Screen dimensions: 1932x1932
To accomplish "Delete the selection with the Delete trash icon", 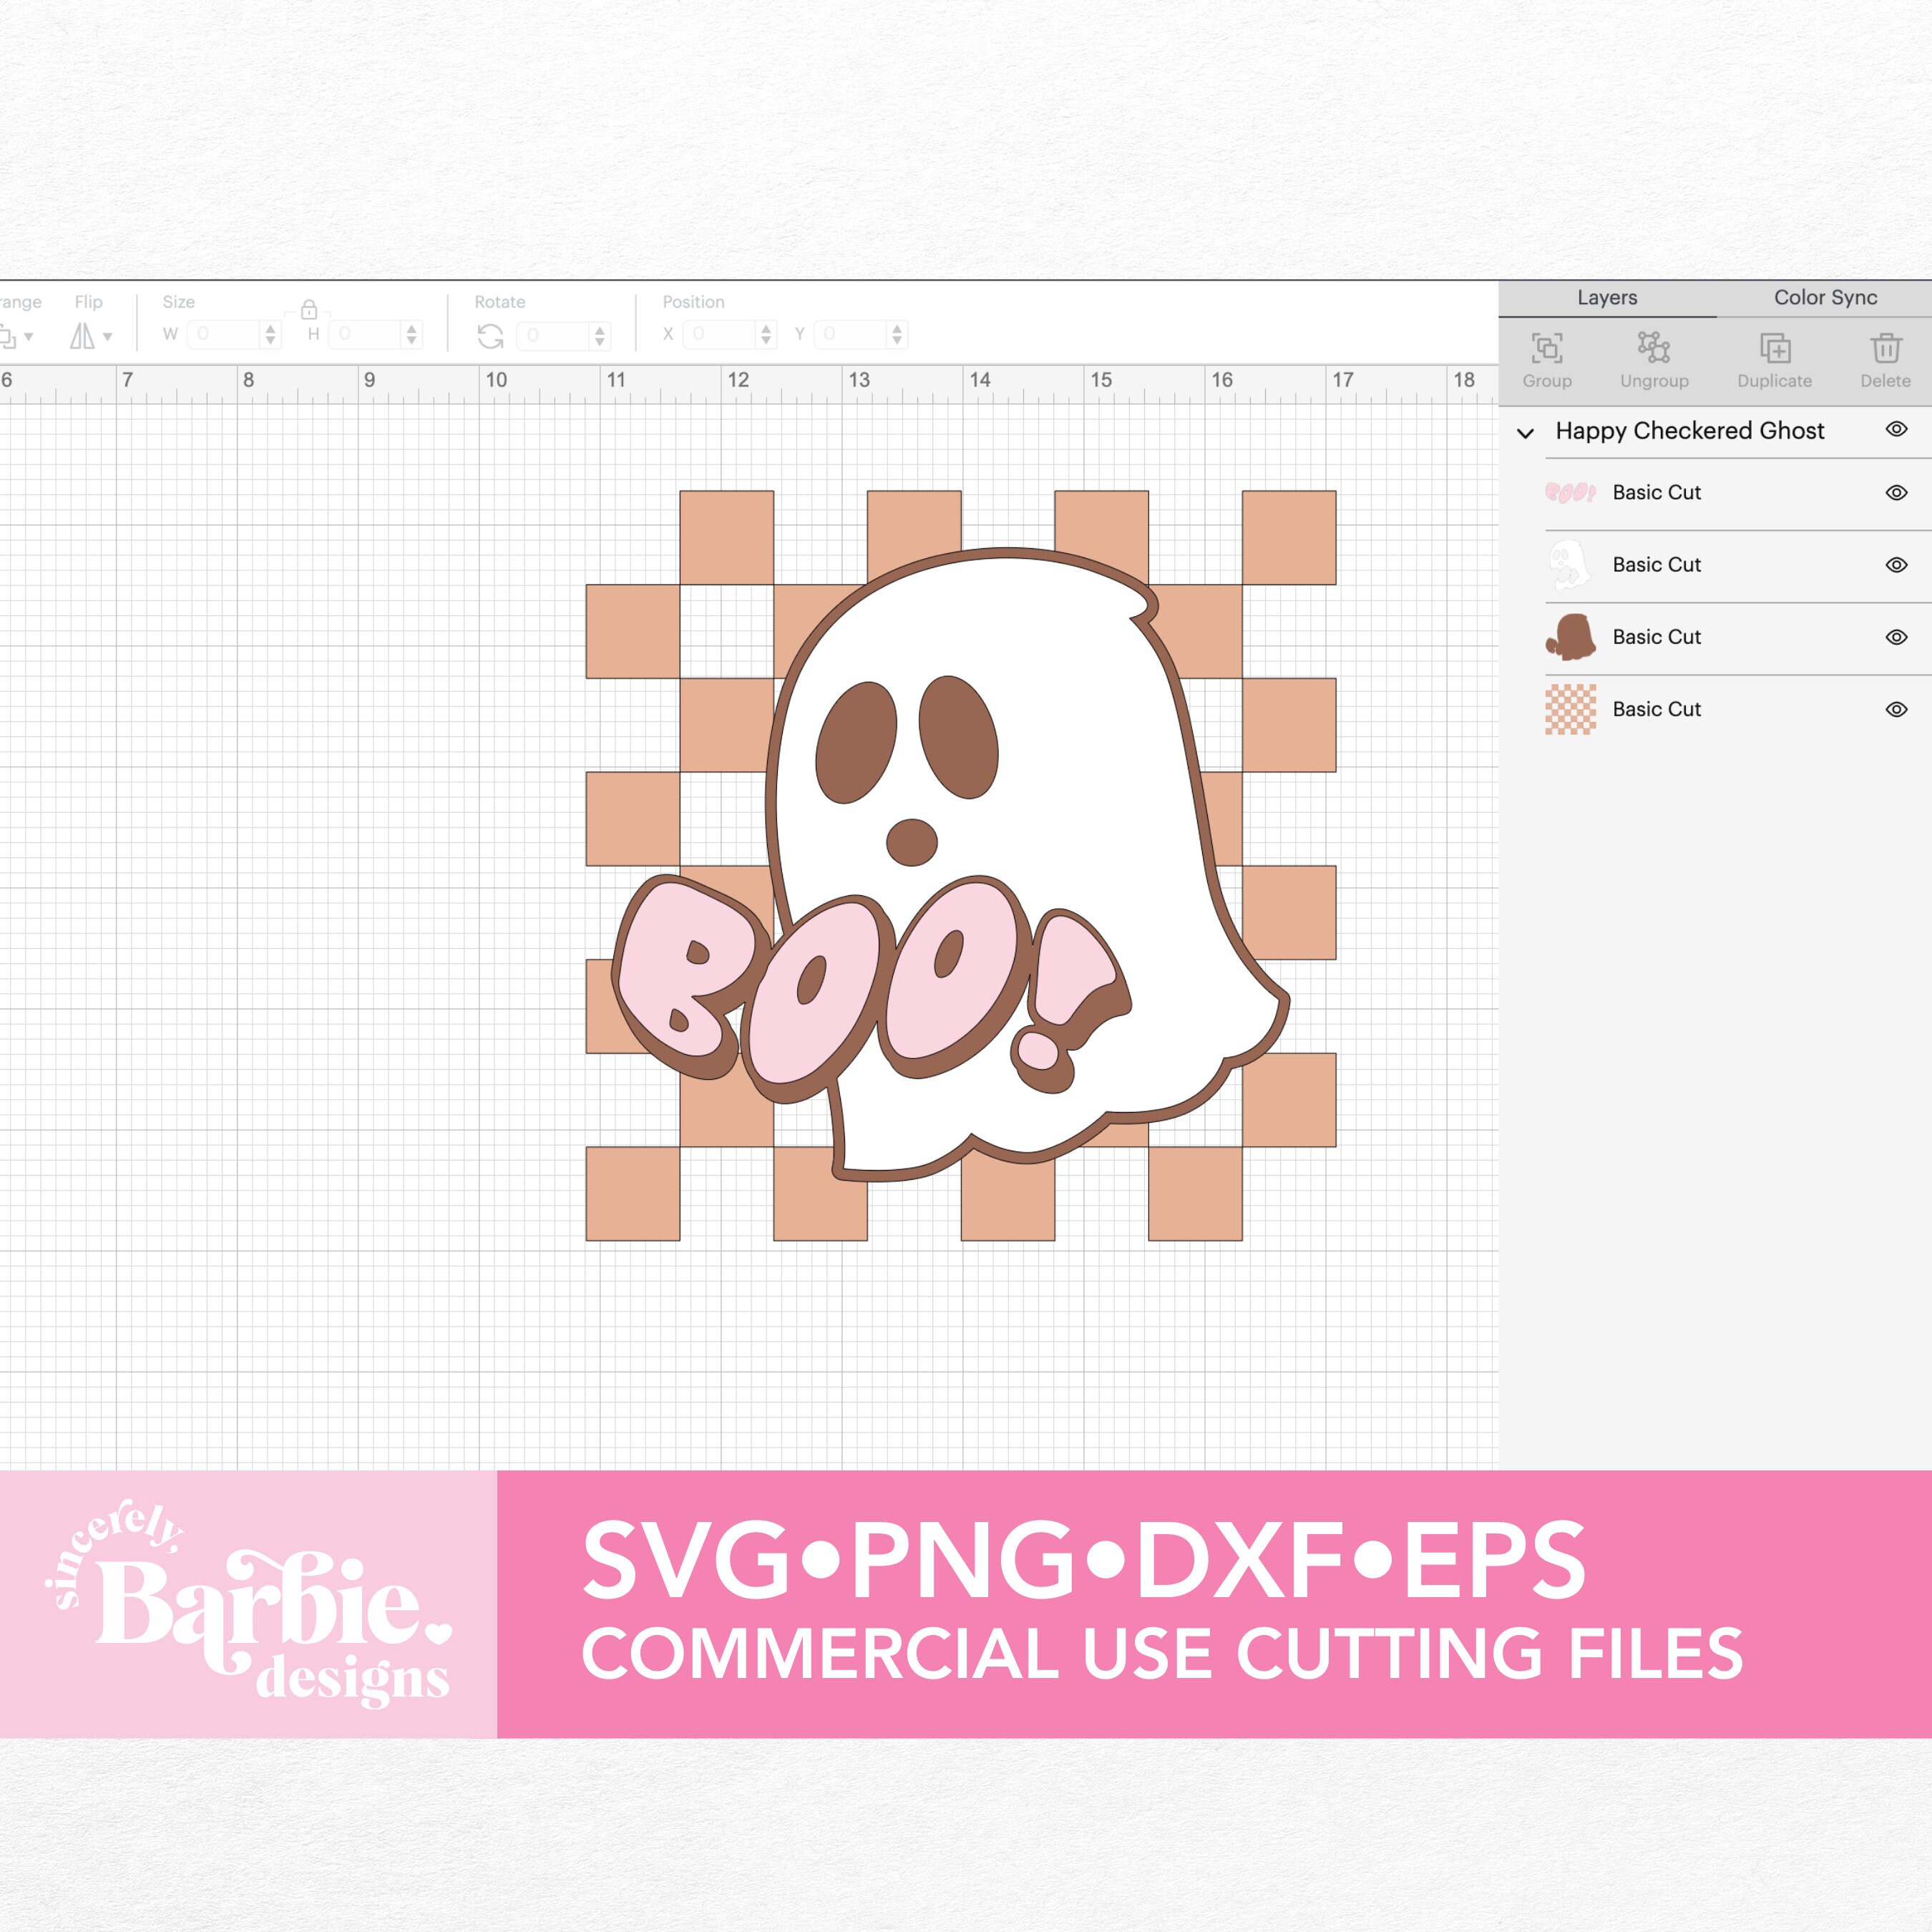I will tap(1886, 349).
